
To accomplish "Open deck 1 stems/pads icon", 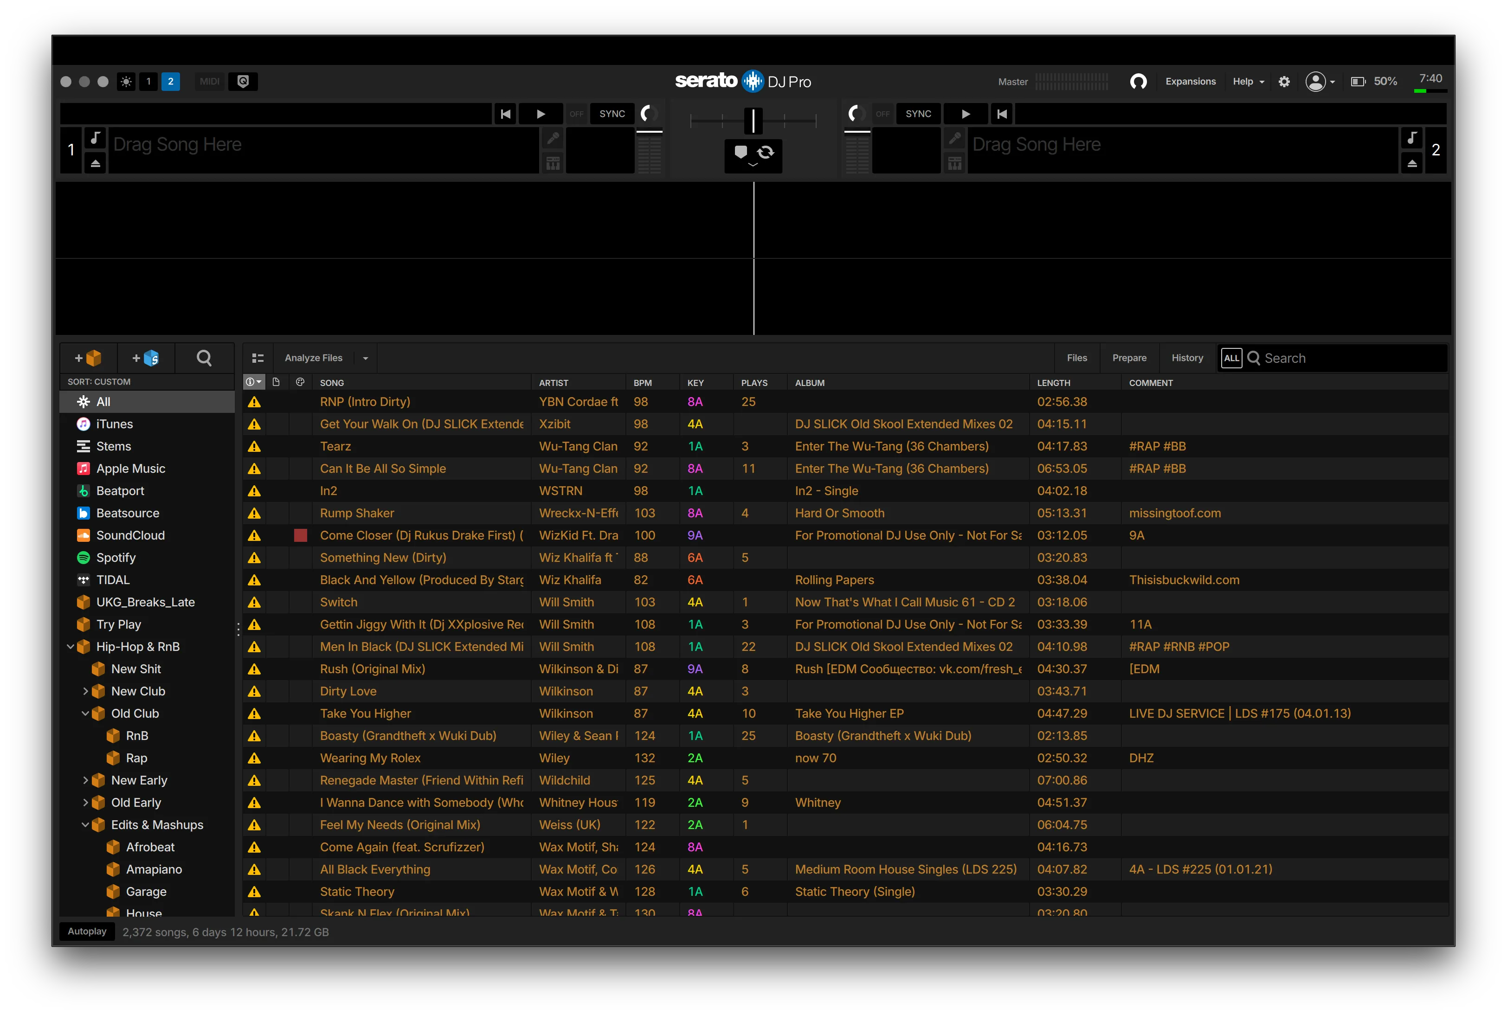I will (553, 163).
